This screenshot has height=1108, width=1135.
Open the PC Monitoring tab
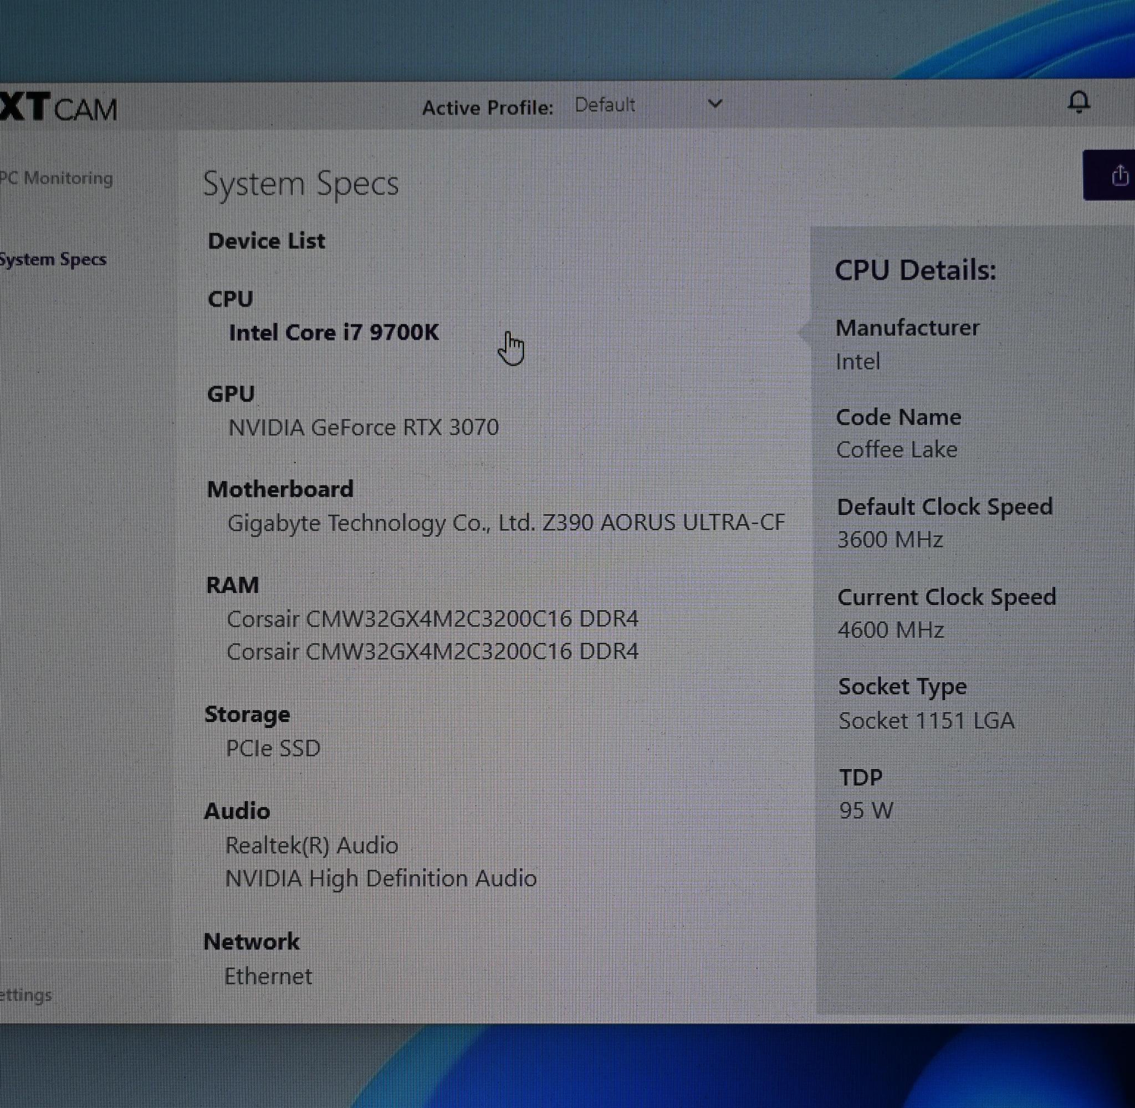coord(56,178)
